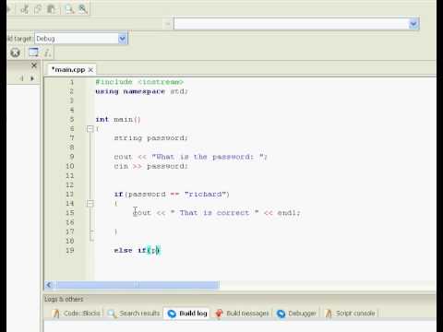
Task: Click the Copy icon in the toolbar
Action: [x=38, y=9]
